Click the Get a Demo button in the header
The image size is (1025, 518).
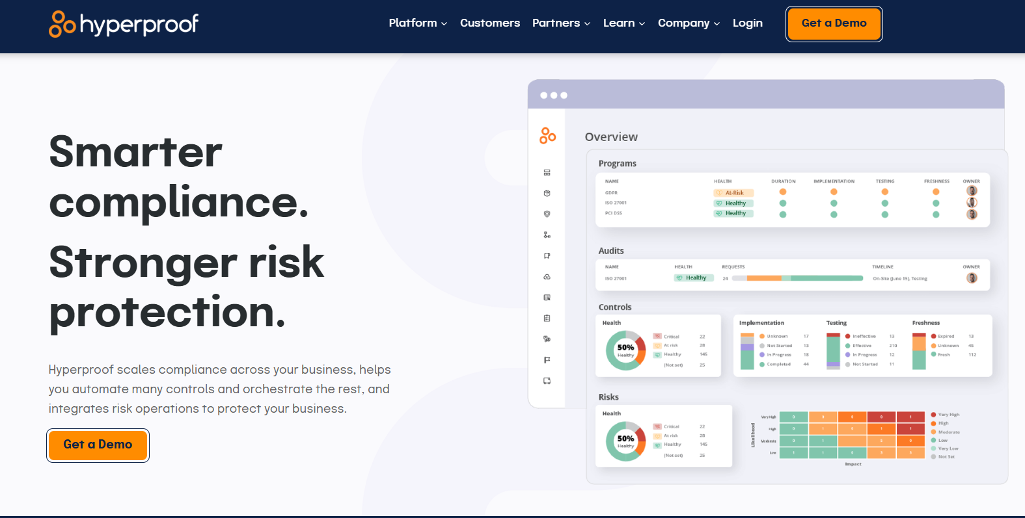[834, 23]
